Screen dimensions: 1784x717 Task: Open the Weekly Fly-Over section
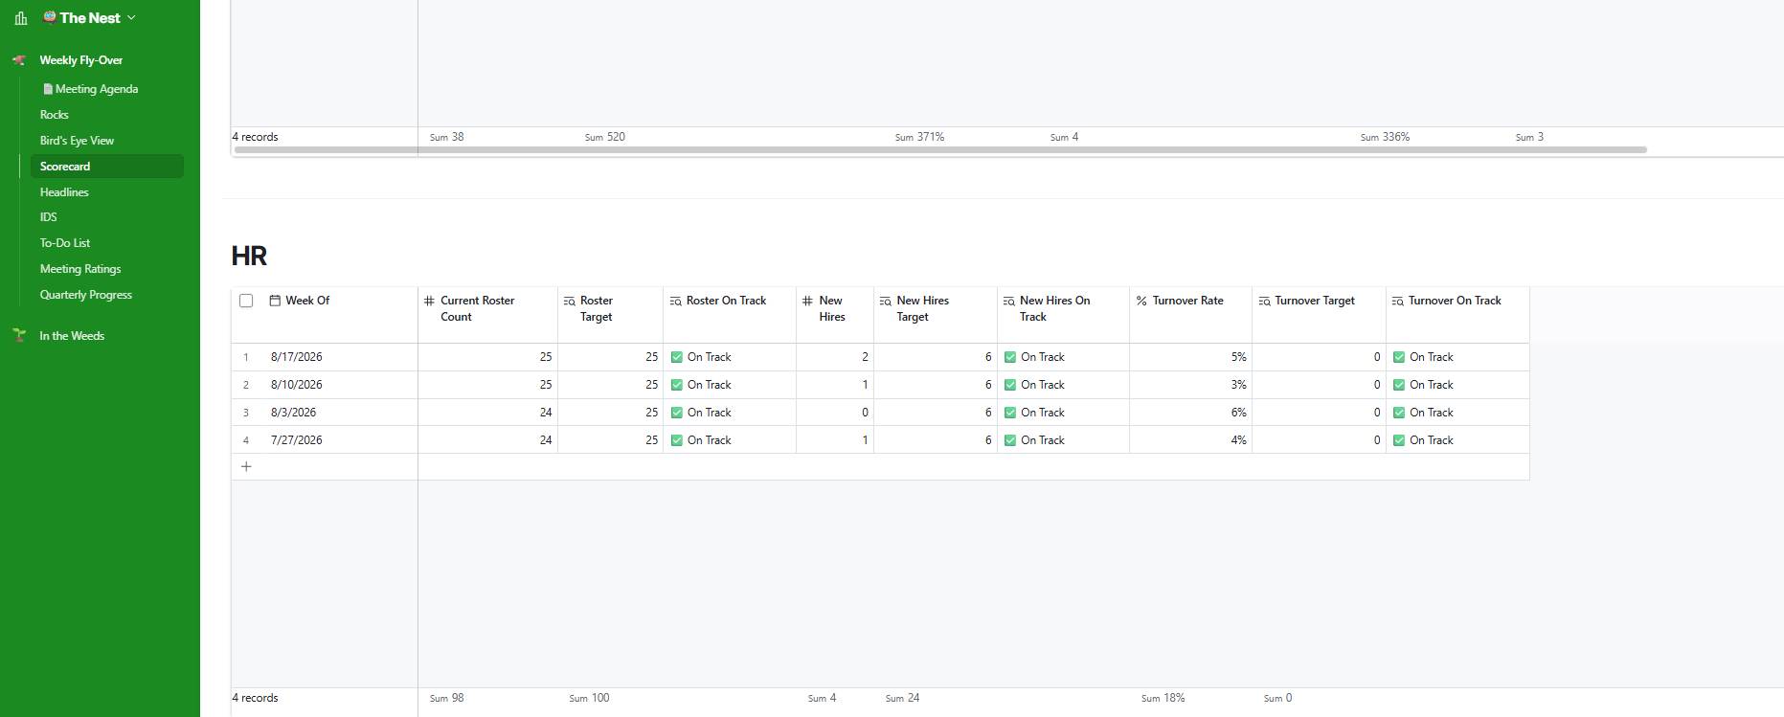(x=81, y=60)
